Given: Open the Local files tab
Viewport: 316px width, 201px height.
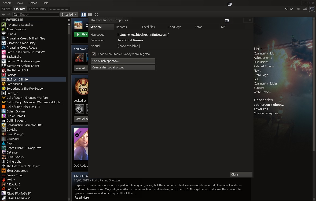Looking at the screenshot, I should pos(148,27).
